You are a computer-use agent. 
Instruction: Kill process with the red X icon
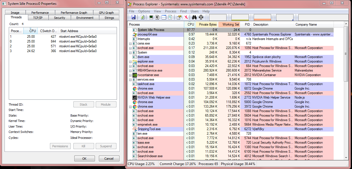[186, 17]
